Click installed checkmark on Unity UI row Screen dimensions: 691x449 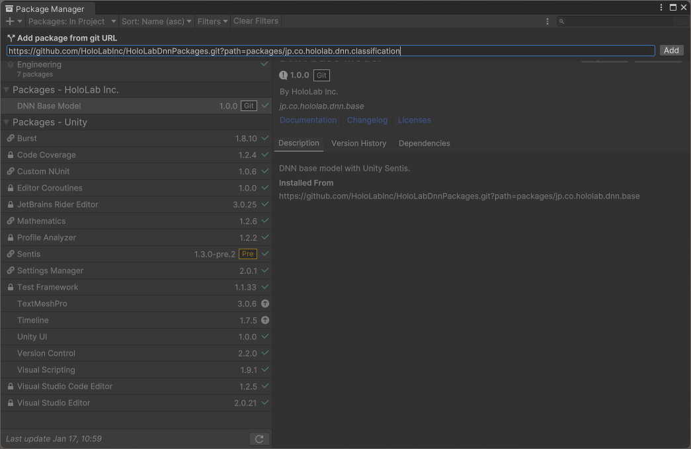[265, 337]
